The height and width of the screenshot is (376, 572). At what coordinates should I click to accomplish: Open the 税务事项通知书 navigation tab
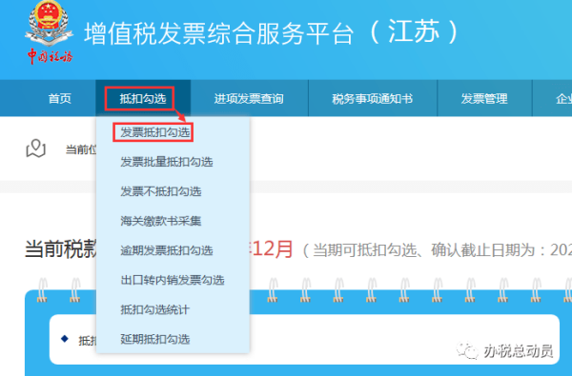(372, 98)
